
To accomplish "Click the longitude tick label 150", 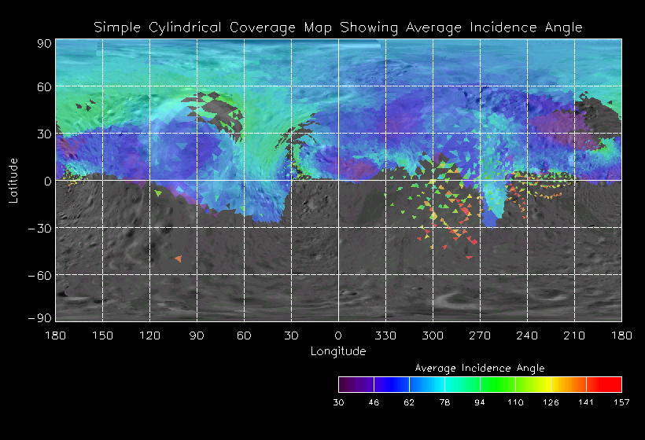I will 102,336.
